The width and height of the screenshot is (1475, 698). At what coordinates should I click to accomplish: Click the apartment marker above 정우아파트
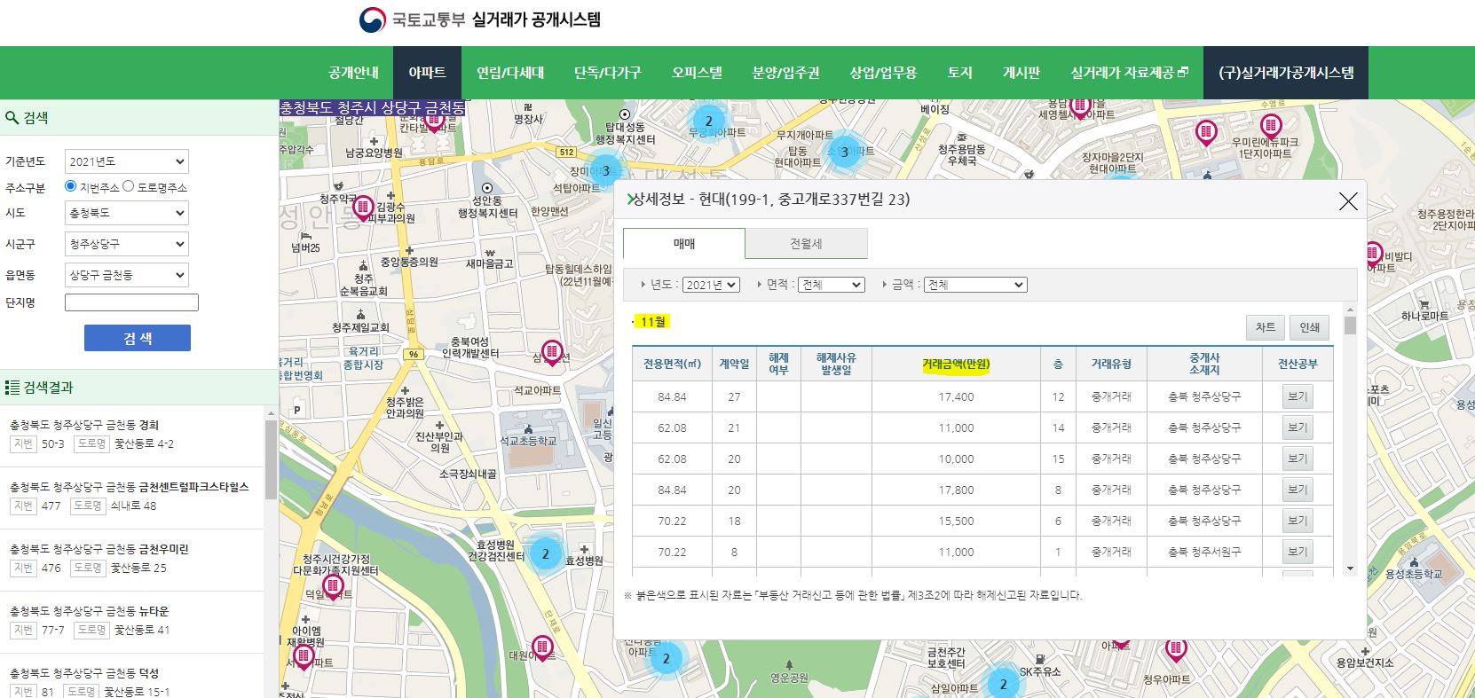point(1176,649)
